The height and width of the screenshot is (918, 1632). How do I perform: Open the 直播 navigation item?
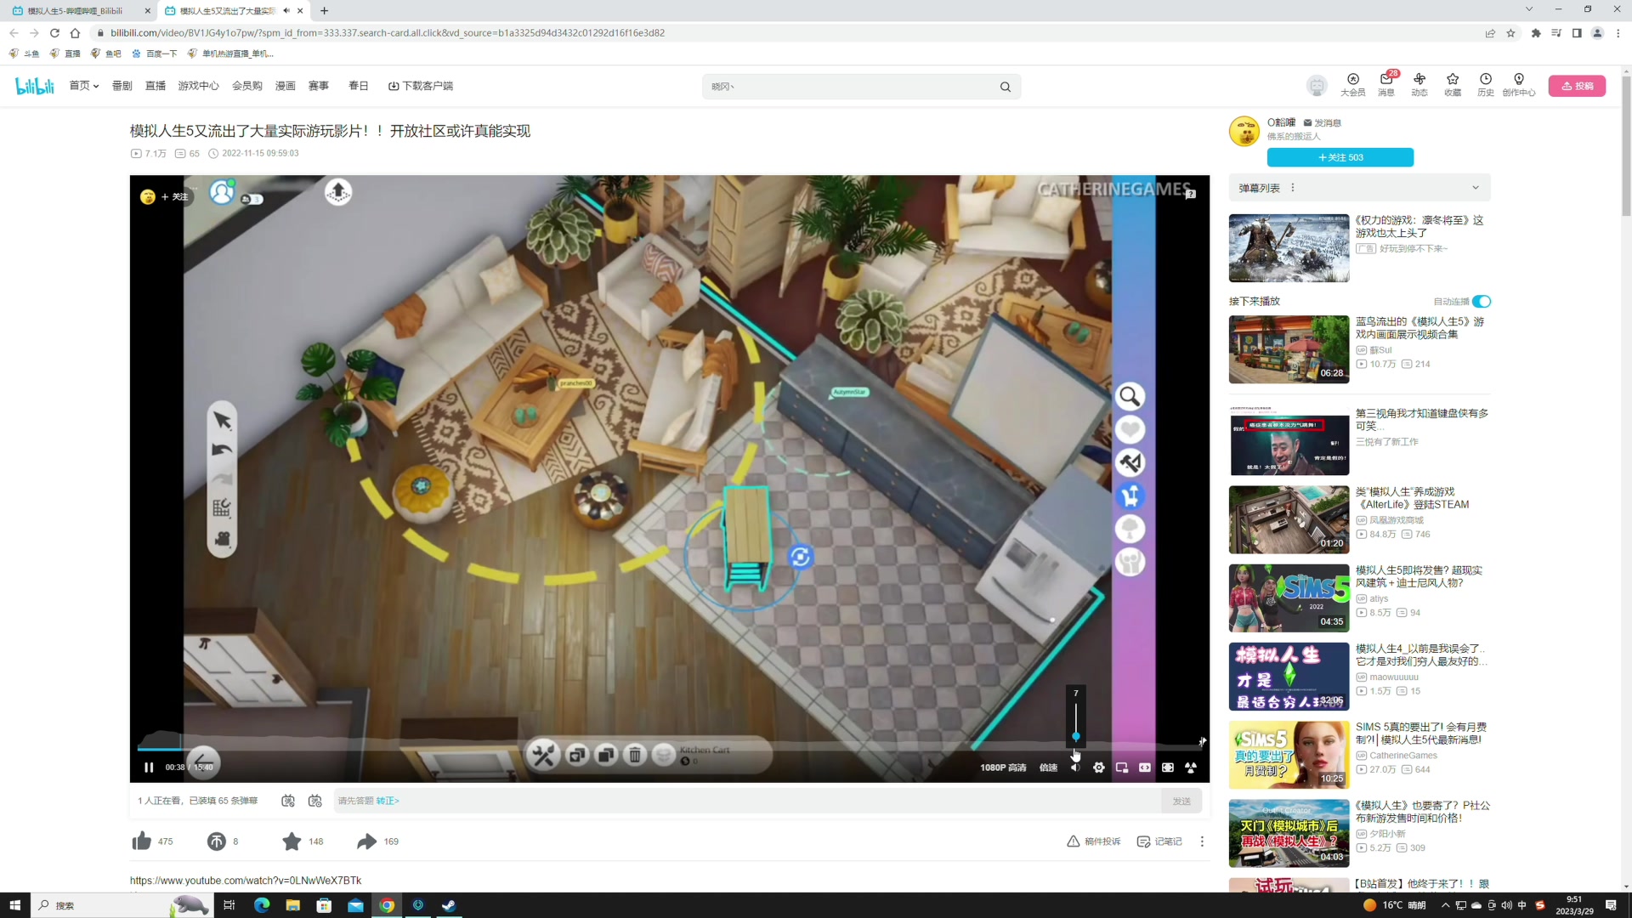(x=156, y=86)
